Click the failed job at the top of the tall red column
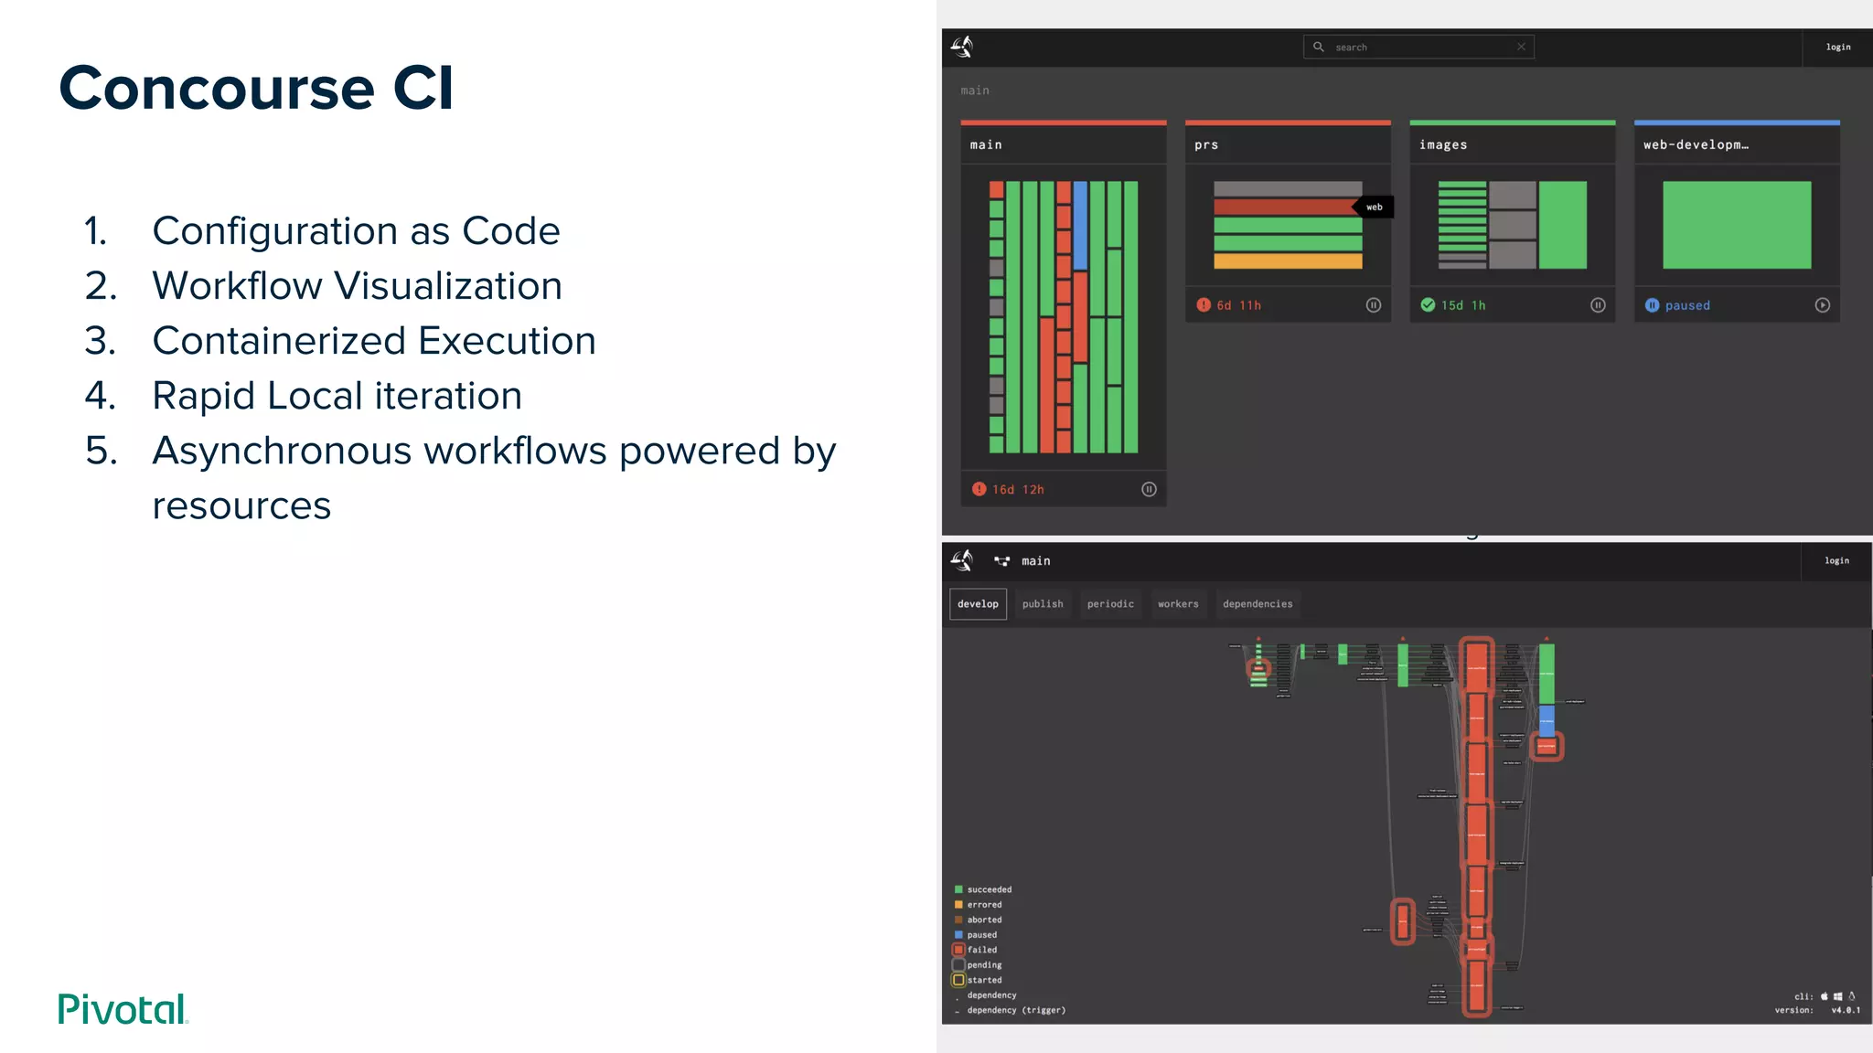Image resolution: width=1873 pixels, height=1053 pixels. pos(1477,667)
